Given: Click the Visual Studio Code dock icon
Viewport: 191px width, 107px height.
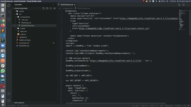Looking at the screenshot, I should pos(3,35).
